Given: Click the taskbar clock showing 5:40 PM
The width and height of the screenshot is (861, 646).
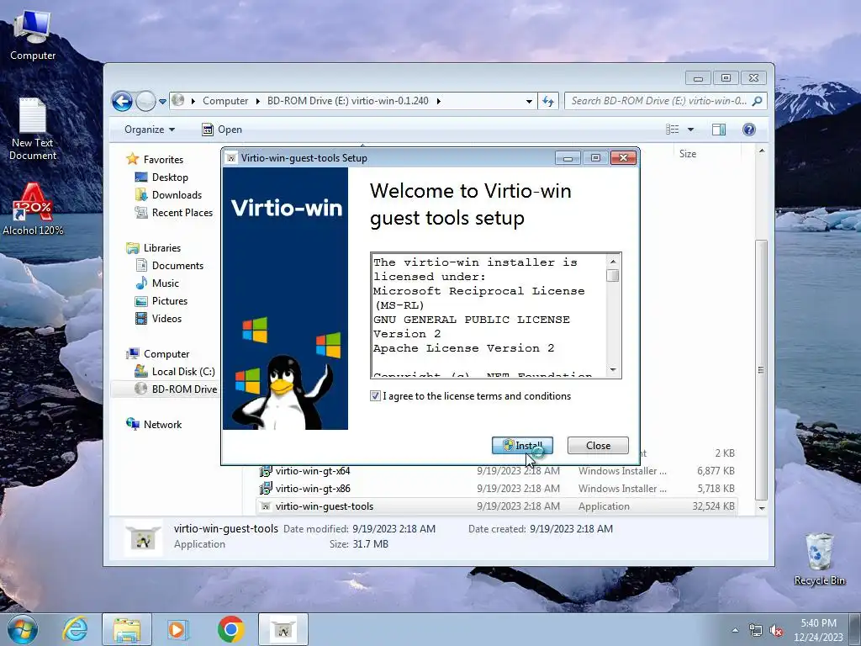Looking at the screenshot, I should coord(819,630).
